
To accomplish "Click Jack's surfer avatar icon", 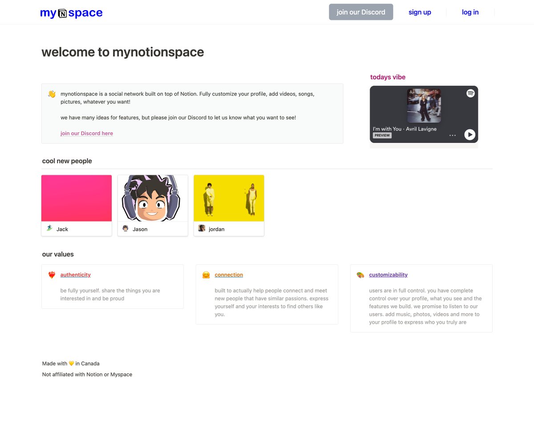I will (x=49, y=229).
